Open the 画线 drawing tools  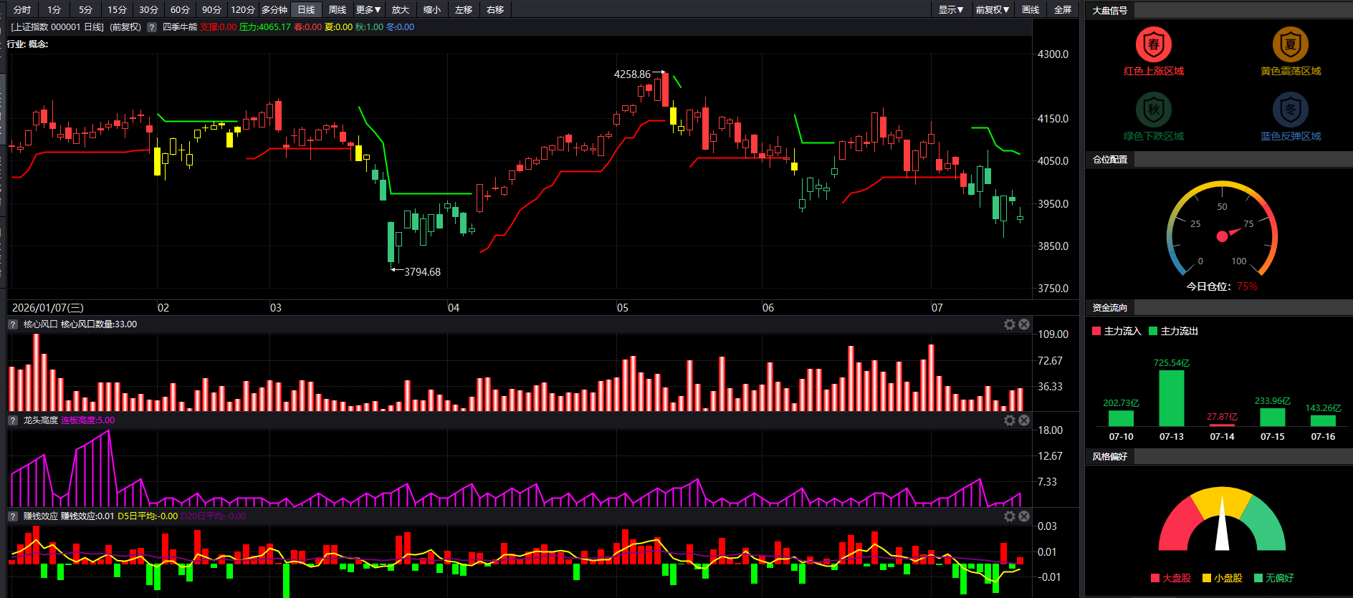(1031, 9)
